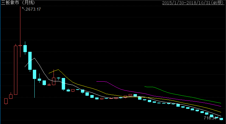Select the green moving average line
This screenshot has width=226, height=124.
(x=183, y=95)
